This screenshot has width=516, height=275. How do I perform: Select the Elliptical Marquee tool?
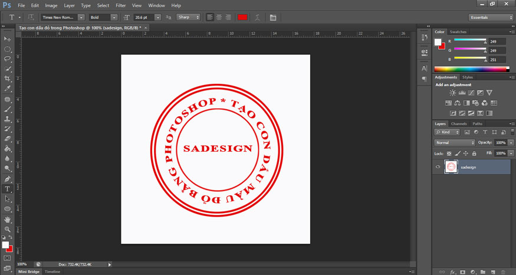click(7, 49)
